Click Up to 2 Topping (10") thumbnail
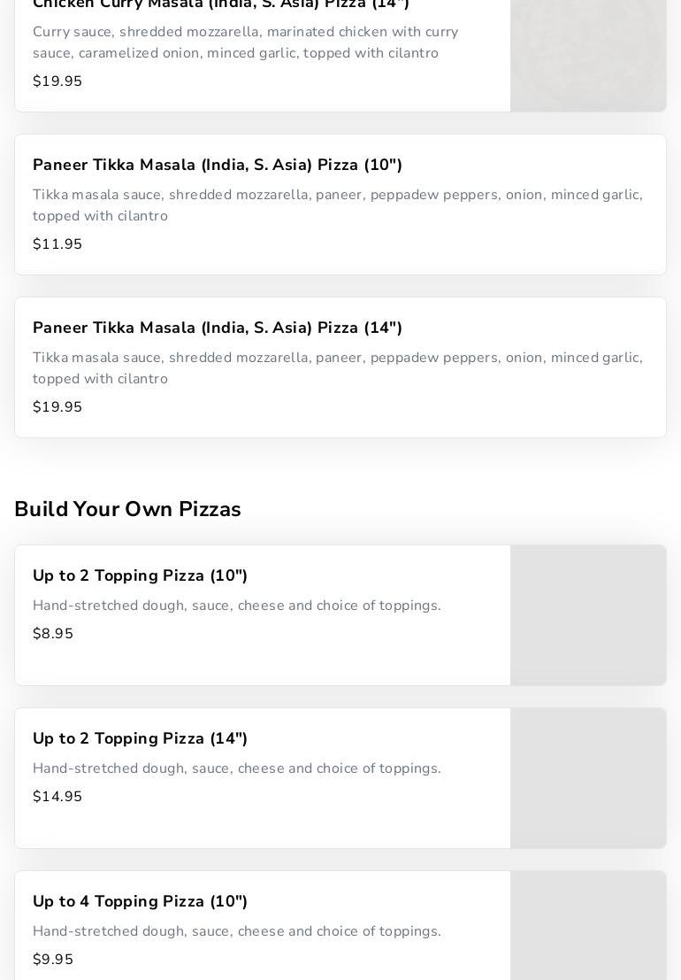Viewport: 681px width, 980px height. pyautogui.click(x=588, y=615)
